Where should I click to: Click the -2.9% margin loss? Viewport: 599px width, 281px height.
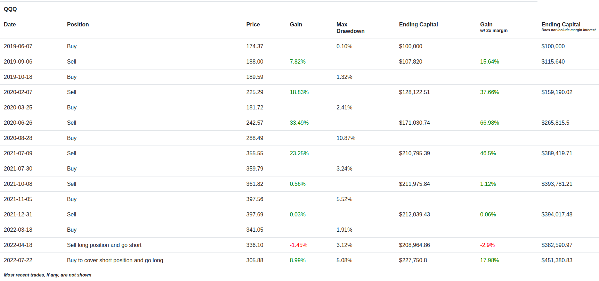click(x=487, y=245)
